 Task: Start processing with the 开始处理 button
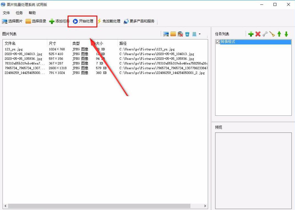(x=83, y=21)
